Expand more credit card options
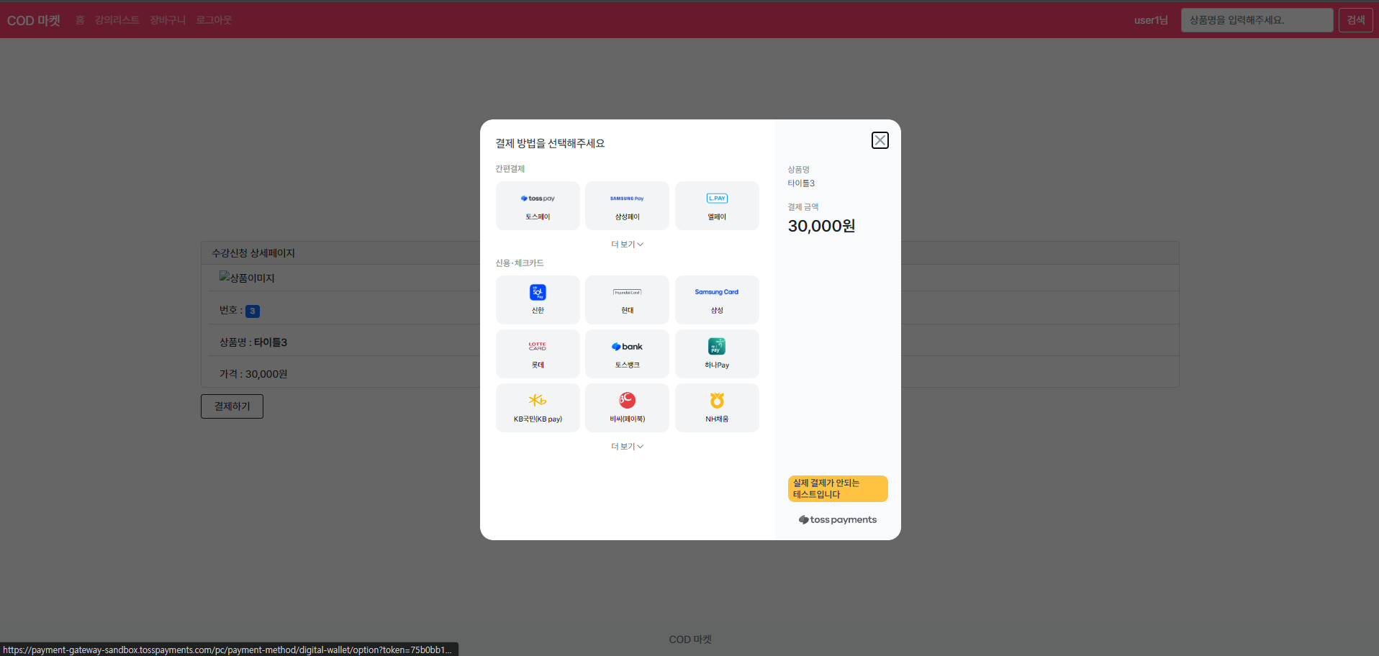This screenshot has height=656, width=1379. tap(627, 447)
